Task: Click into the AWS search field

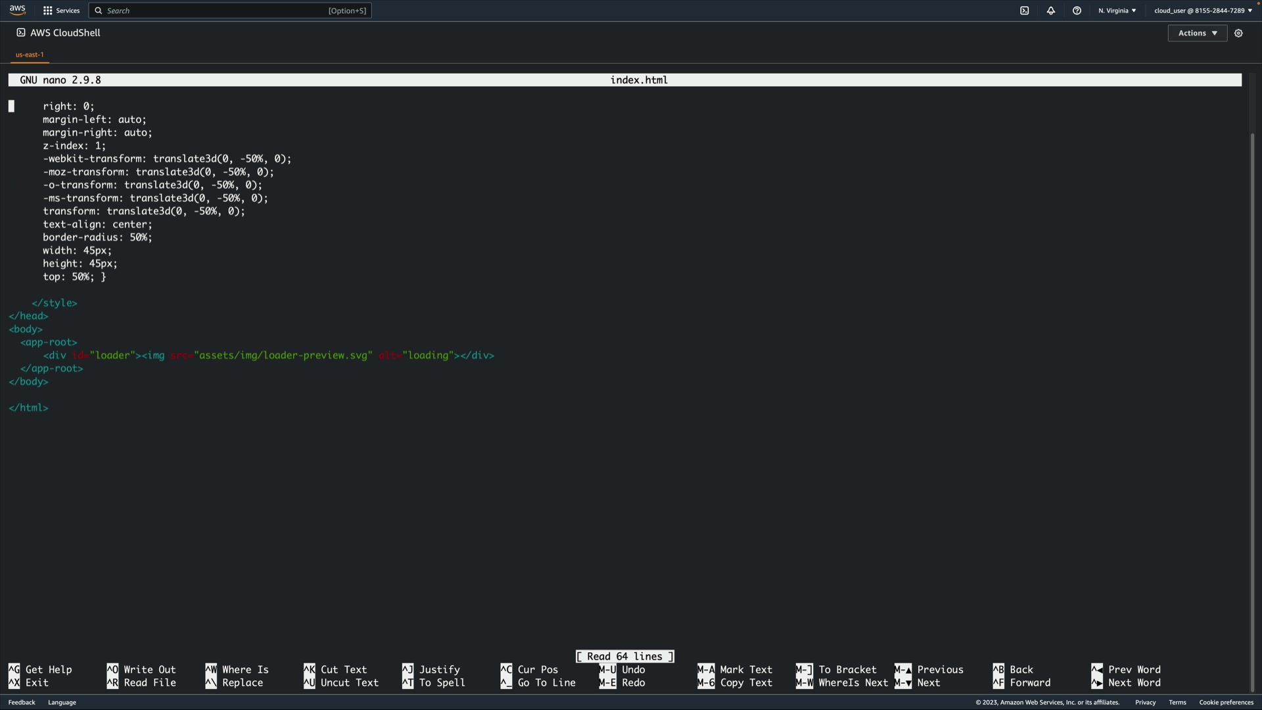Action: (x=217, y=11)
